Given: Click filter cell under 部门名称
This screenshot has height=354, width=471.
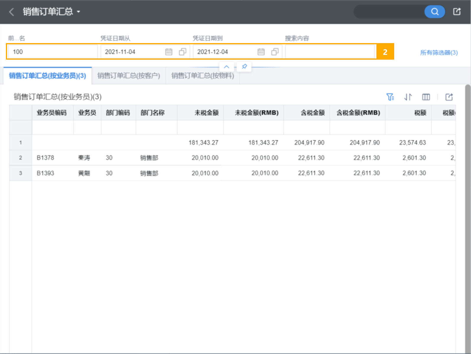Looking at the screenshot, I should tap(157, 127).
